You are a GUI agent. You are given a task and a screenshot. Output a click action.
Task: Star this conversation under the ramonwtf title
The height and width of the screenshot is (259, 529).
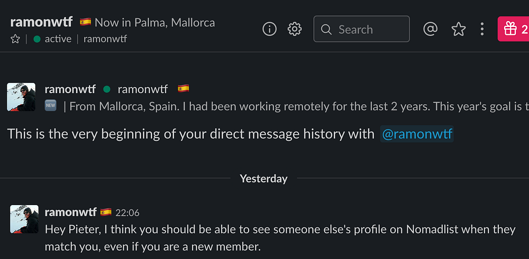[15, 39]
